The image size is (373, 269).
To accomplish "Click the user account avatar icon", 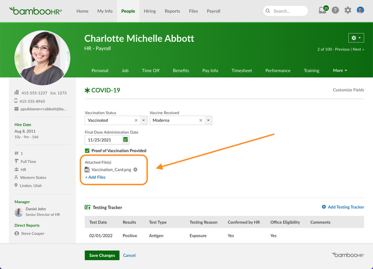I will pos(361,10).
